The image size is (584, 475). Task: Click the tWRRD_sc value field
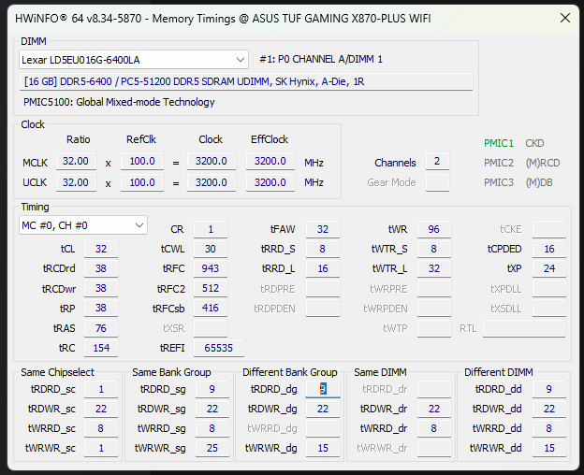pyautogui.click(x=101, y=428)
